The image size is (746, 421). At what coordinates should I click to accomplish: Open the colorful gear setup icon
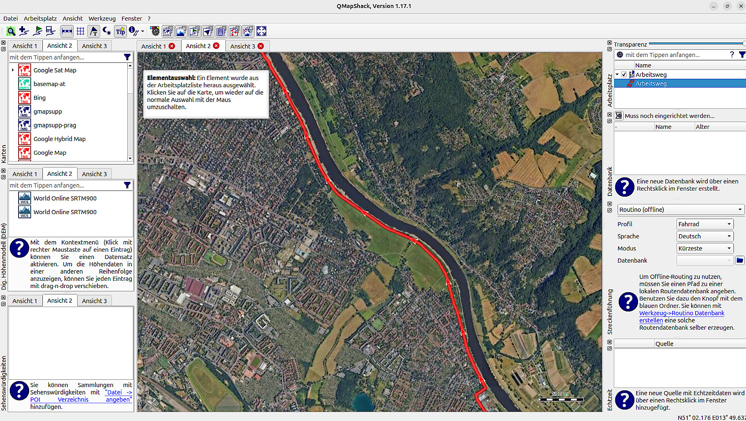(x=155, y=31)
